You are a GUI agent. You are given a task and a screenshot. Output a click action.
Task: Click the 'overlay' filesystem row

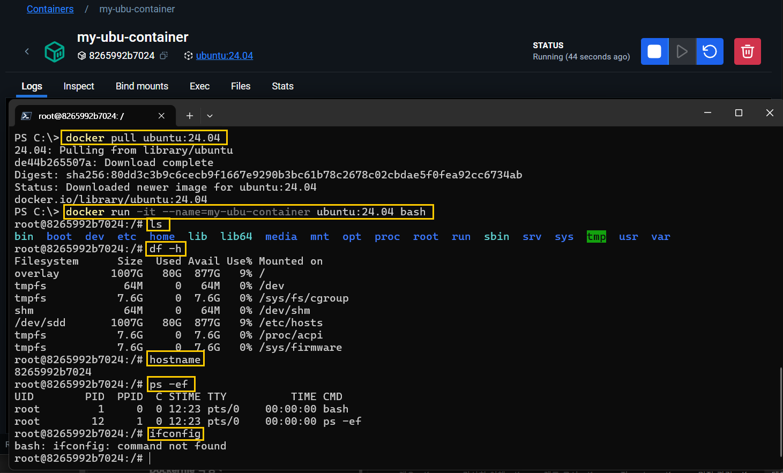click(139, 273)
